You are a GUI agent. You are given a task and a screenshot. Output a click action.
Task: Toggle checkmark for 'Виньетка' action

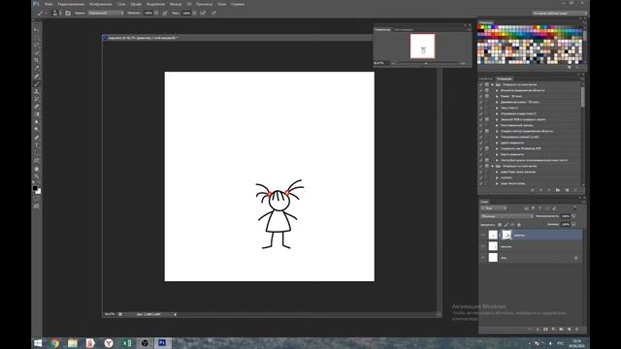(481, 90)
